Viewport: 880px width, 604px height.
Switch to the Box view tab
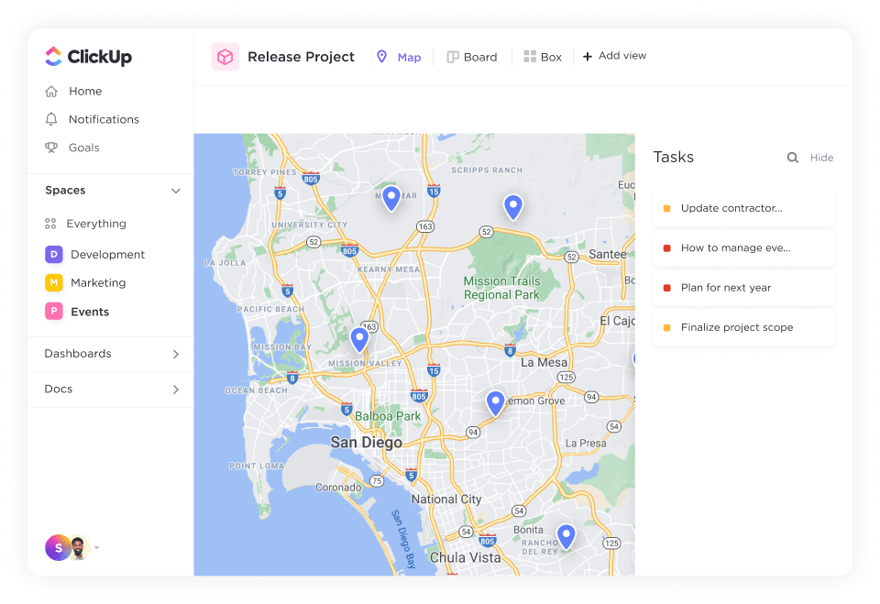click(x=542, y=57)
